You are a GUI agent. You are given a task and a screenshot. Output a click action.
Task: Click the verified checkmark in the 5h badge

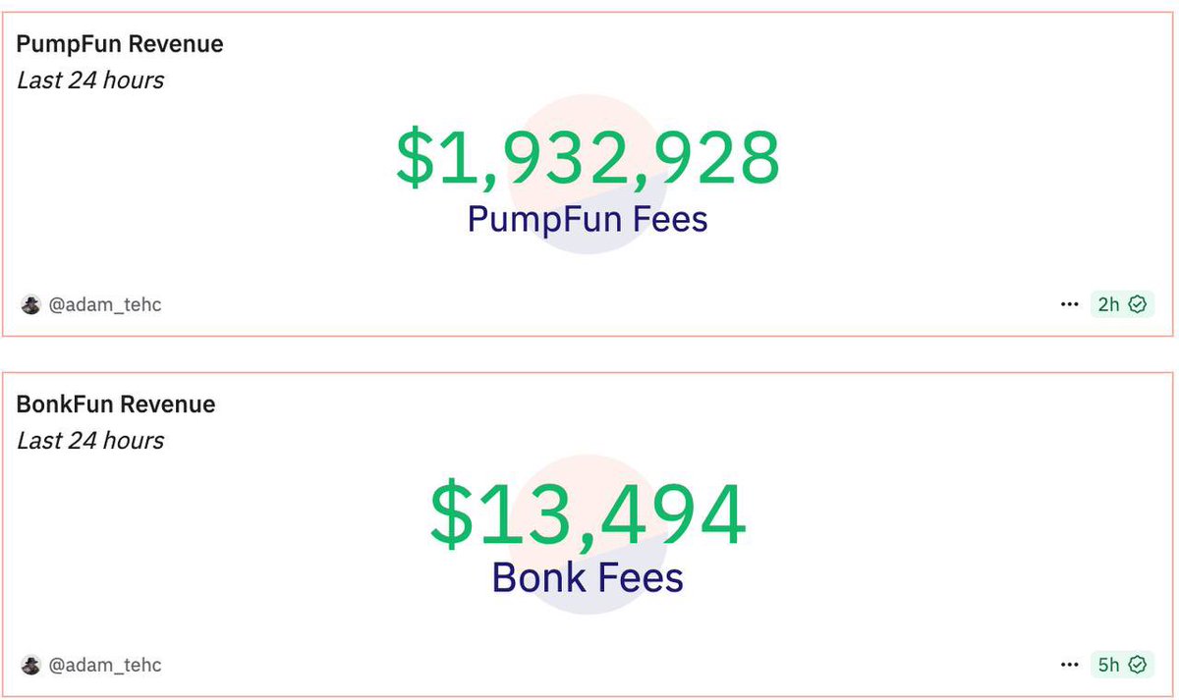1138,665
